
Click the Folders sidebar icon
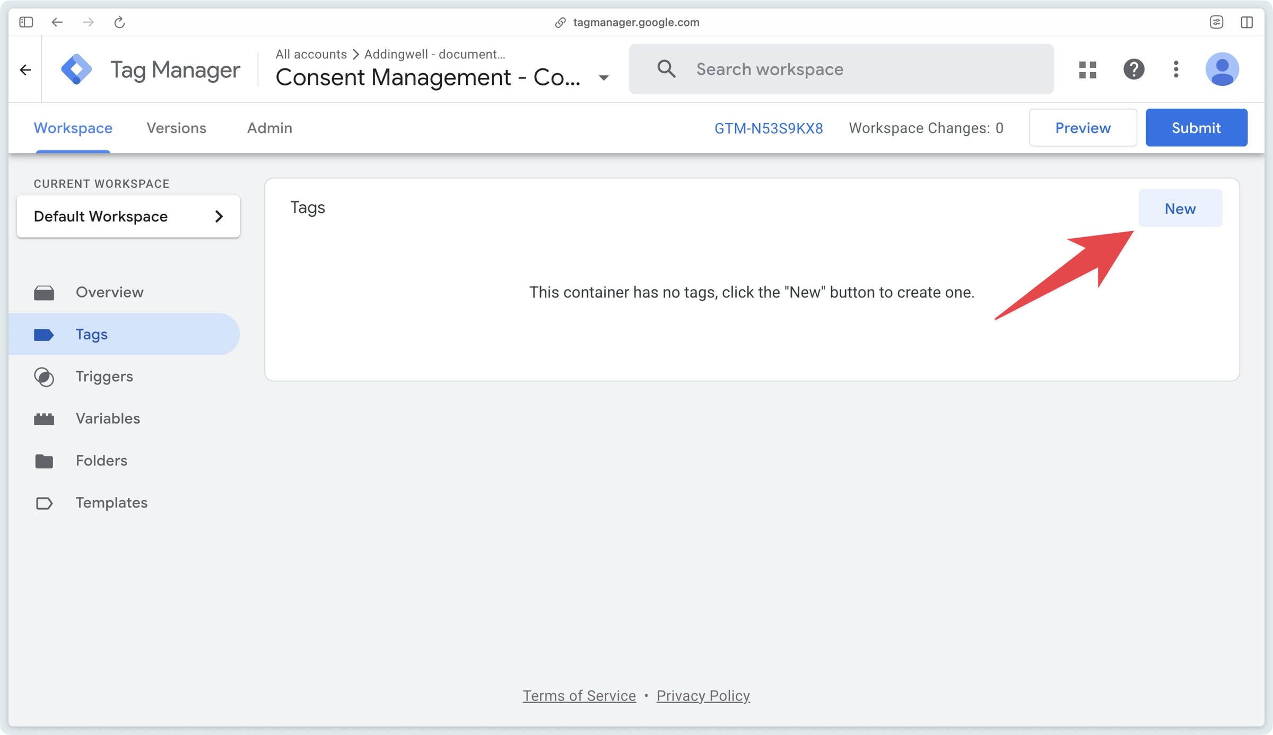(44, 461)
